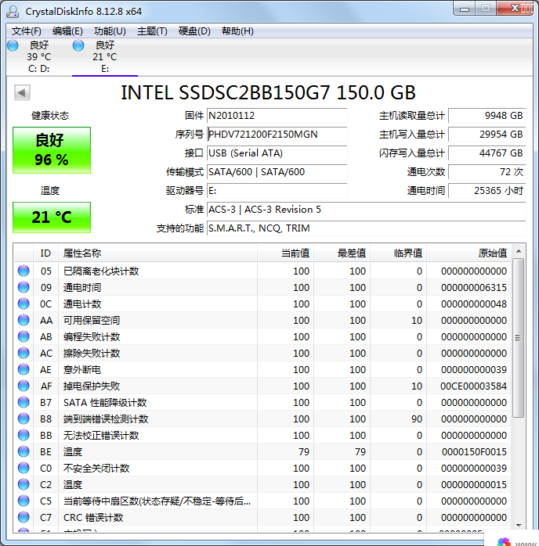Click the 良好 96 % health status button
539x546 pixels.
tap(52, 150)
